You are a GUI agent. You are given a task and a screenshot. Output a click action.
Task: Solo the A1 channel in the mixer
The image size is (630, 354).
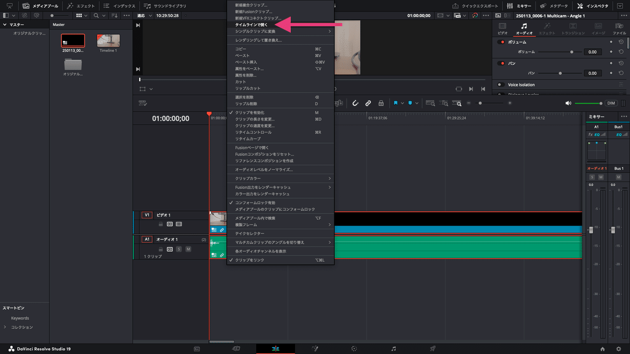592,177
